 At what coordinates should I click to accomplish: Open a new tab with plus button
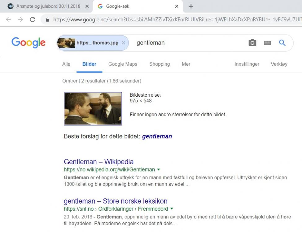coord(191,7)
